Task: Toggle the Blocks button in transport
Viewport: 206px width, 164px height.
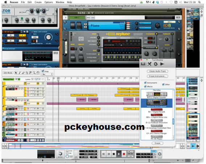Action: coord(60,154)
